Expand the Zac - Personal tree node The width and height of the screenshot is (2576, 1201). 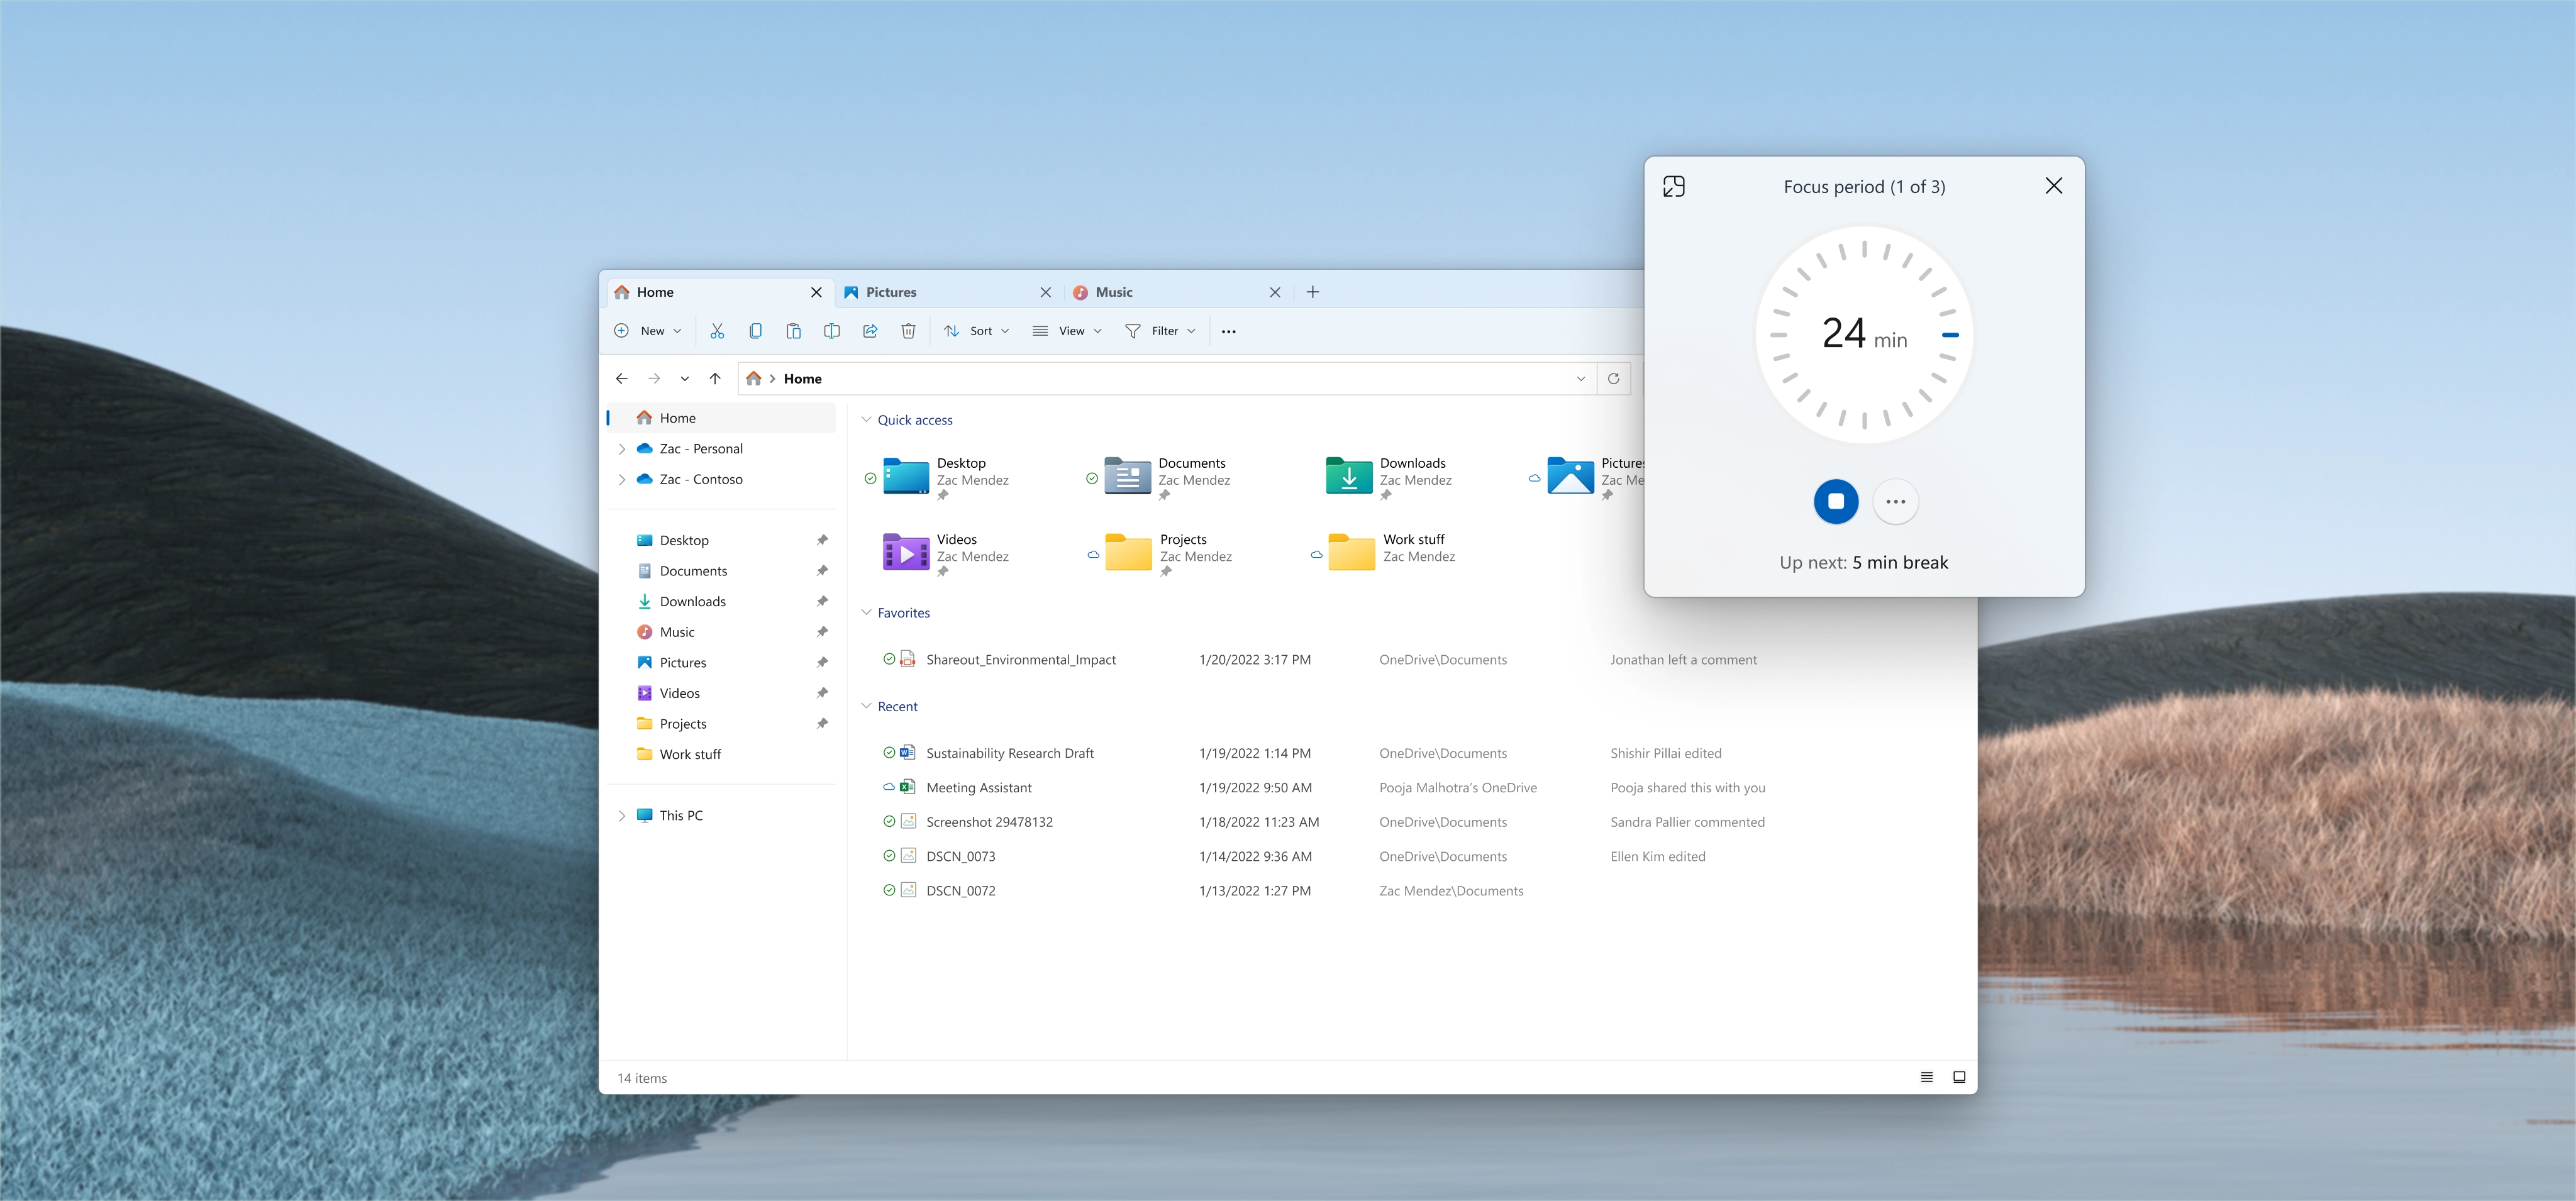point(622,449)
